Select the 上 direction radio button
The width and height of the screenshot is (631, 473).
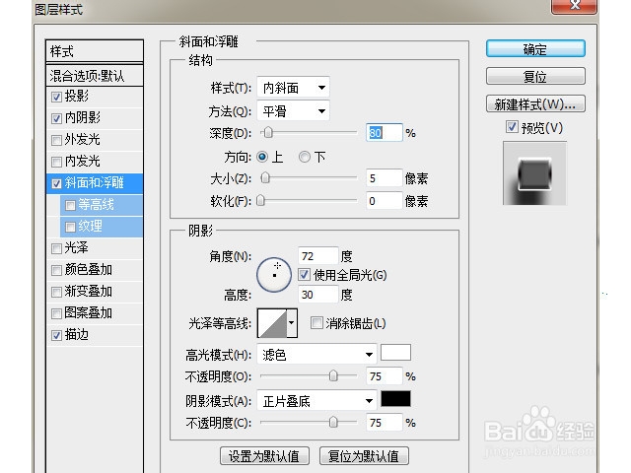262,157
